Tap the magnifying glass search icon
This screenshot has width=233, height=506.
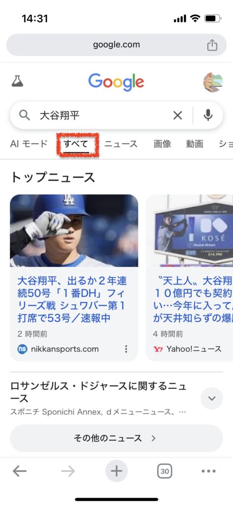[x=25, y=115]
